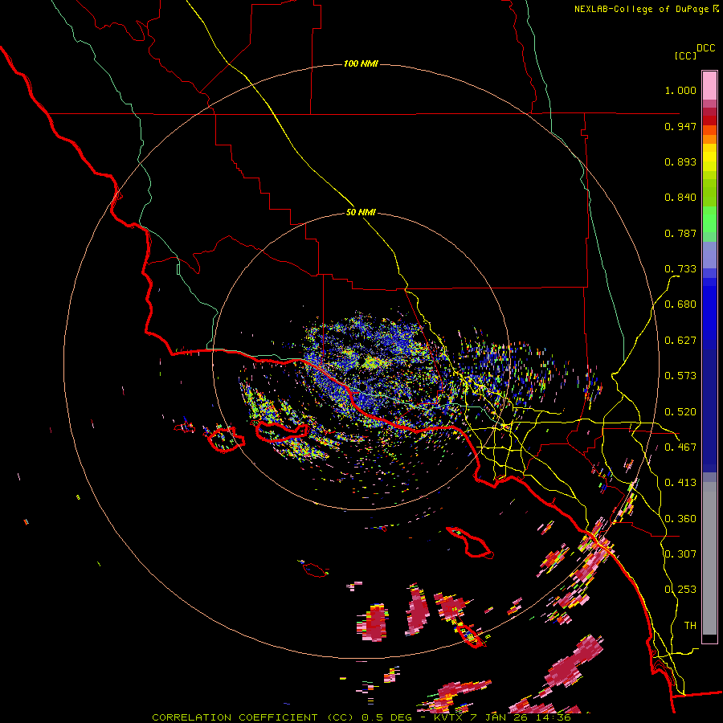Click the 0.360 legend value
The image size is (723, 723).
coord(680,519)
